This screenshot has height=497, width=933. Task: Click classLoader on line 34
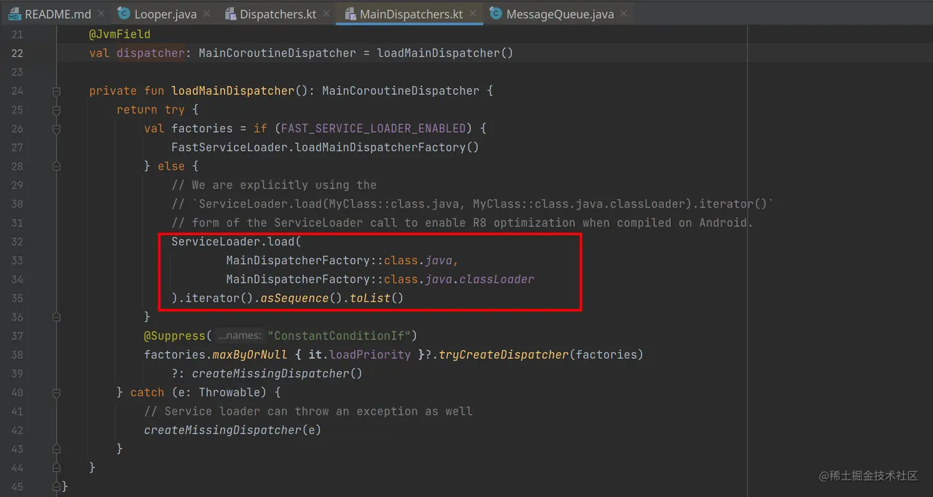(x=498, y=279)
